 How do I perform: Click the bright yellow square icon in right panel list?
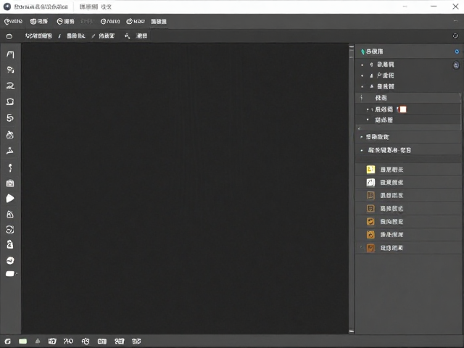[x=370, y=169]
